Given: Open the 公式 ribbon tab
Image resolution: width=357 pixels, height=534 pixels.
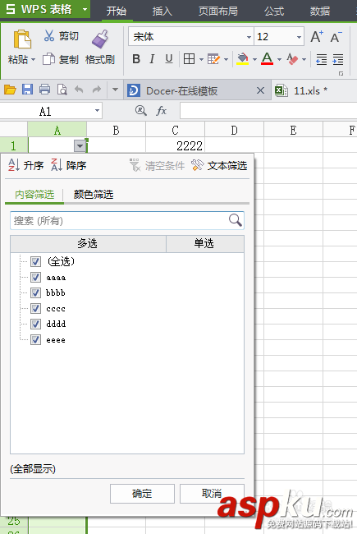Looking at the screenshot, I should [274, 12].
